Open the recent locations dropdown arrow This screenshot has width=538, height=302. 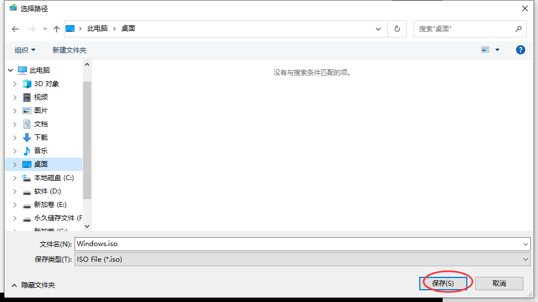coord(45,29)
